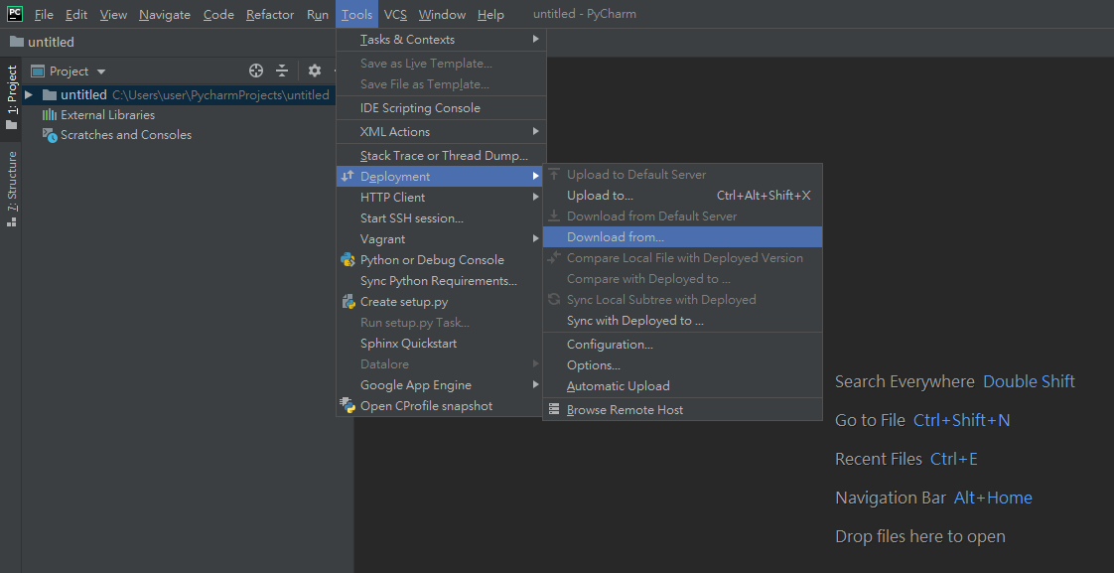
Task: Open Deployment Options...
Action: click(682, 365)
